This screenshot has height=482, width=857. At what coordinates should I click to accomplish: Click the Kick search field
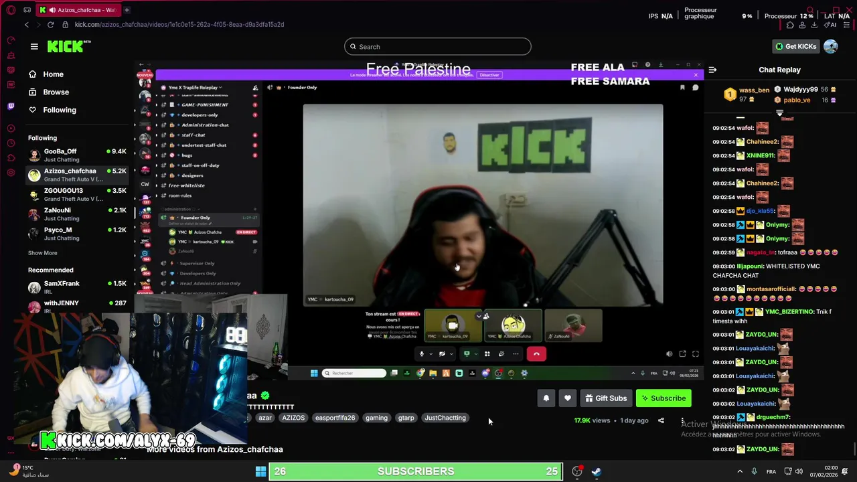click(438, 46)
